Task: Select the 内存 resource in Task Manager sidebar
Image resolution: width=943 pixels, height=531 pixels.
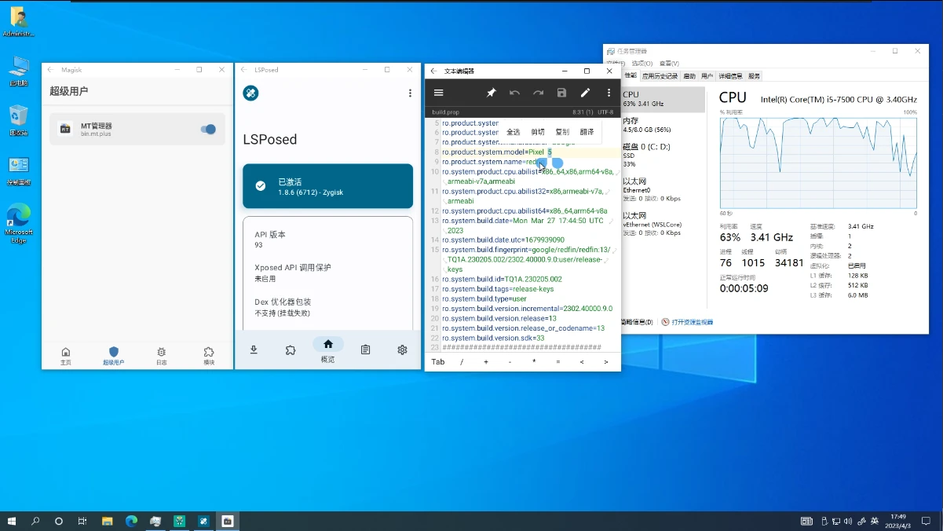Action: [x=663, y=125]
